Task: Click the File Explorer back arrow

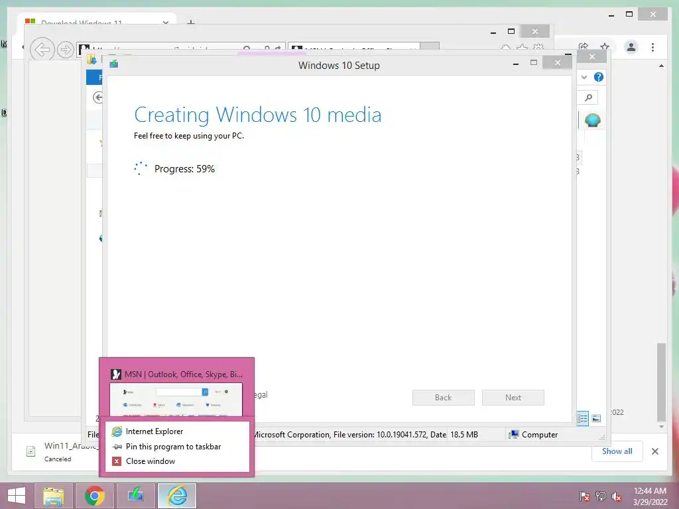Action: [98, 97]
